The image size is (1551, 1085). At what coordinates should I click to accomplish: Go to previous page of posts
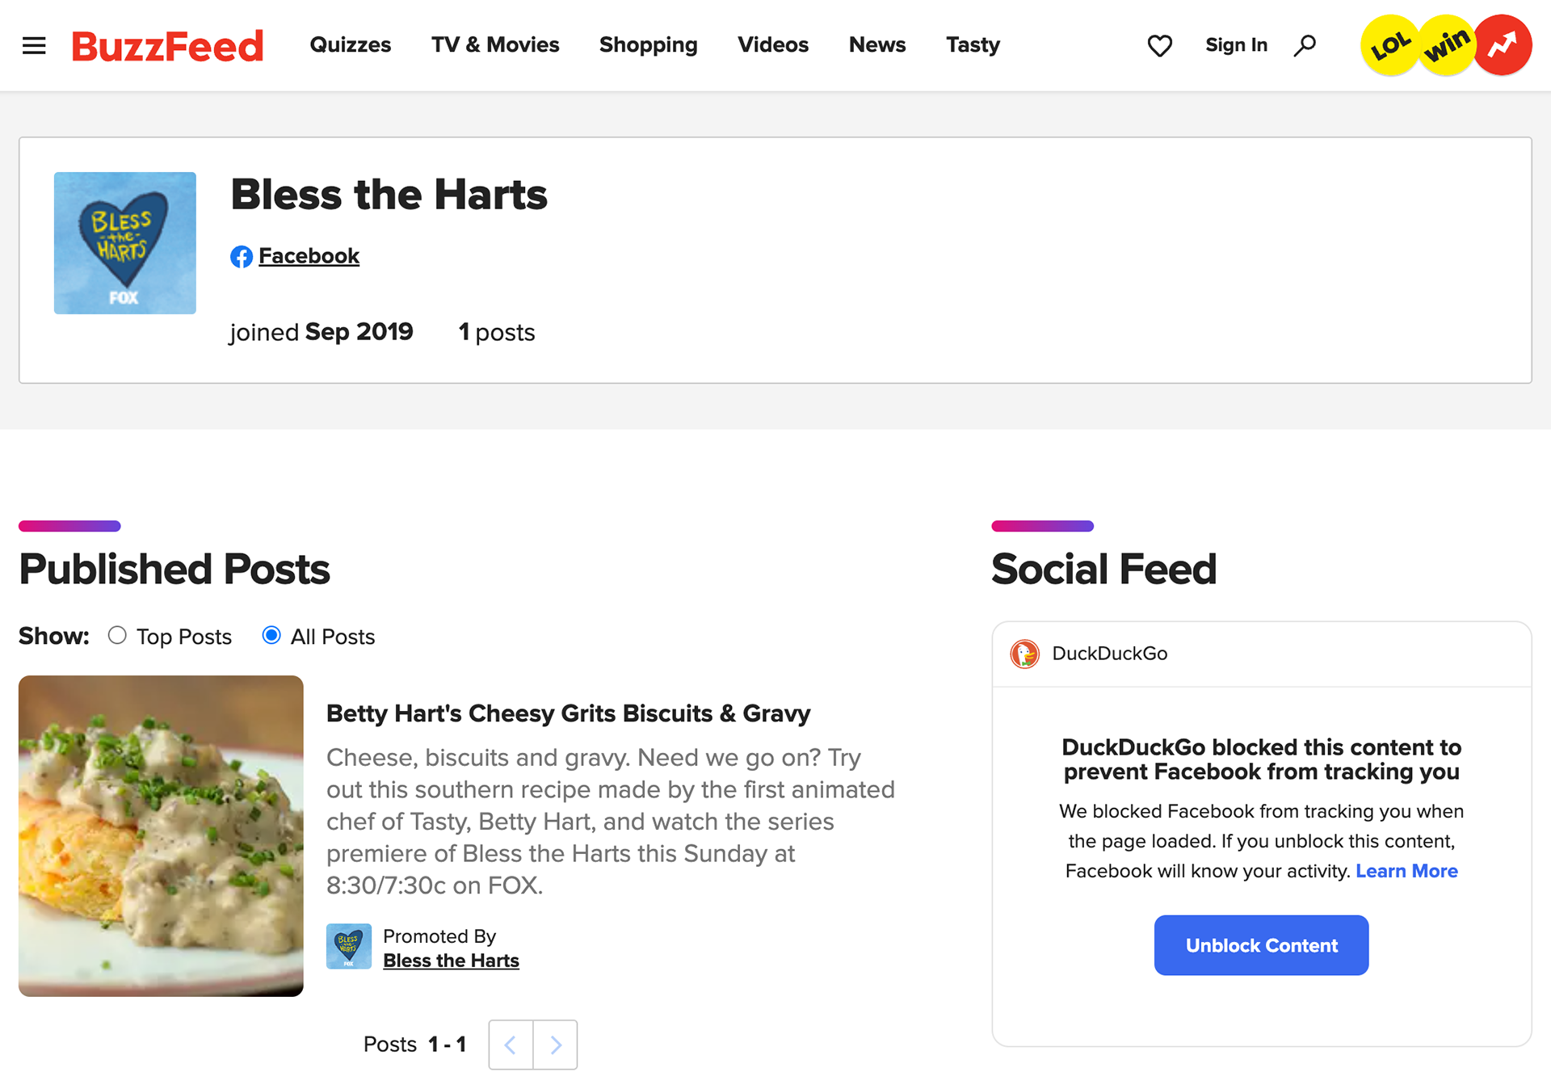click(511, 1045)
